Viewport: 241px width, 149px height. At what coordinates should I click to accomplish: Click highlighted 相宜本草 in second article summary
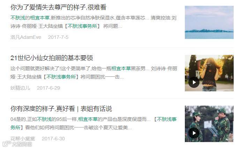point(121,68)
